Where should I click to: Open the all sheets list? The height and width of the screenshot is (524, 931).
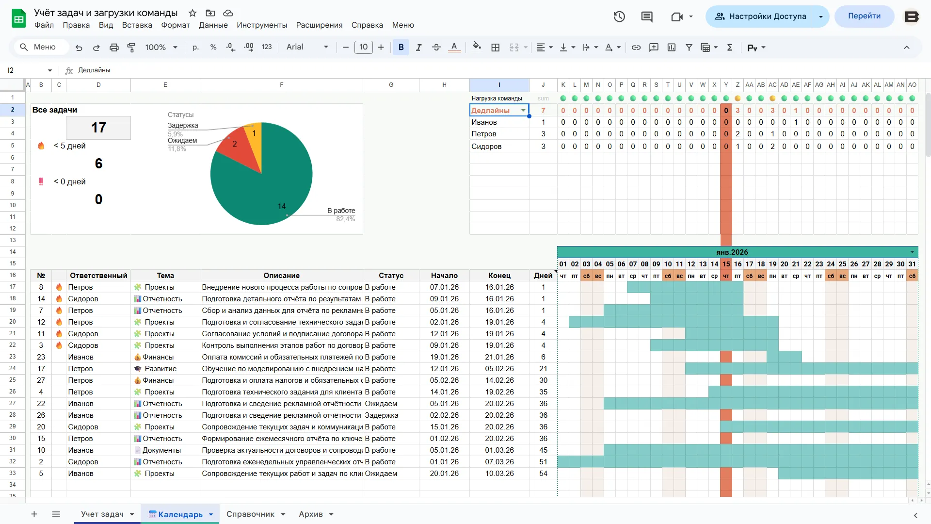56,514
